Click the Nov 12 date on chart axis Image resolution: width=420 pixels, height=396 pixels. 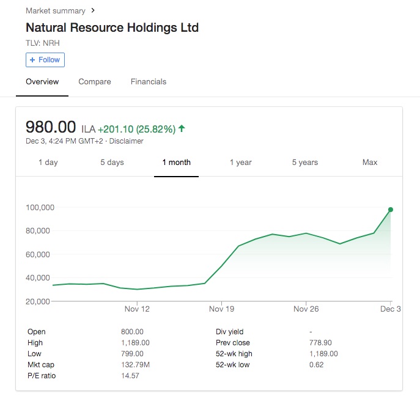pos(137,309)
